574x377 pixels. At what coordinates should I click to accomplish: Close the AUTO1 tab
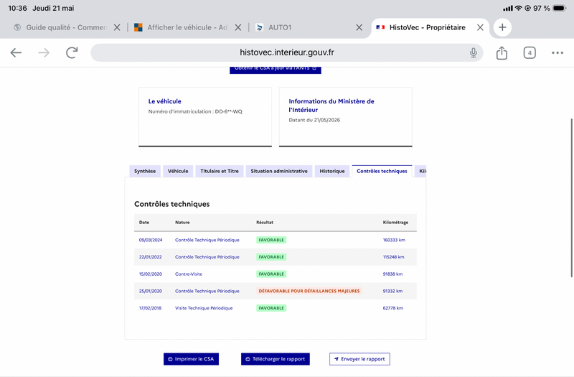pyautogui.click(x=359, y=27)
